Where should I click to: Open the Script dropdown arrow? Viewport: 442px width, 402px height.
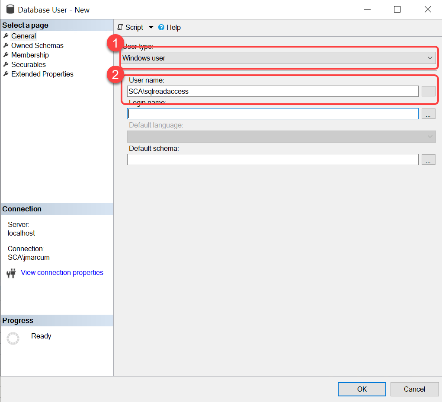(x=151, y=27)
